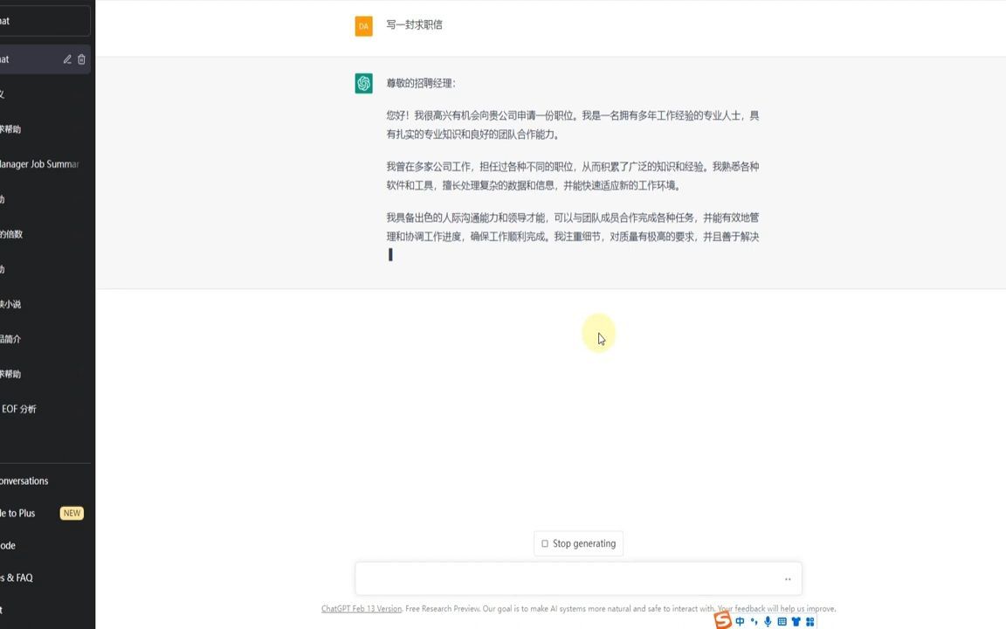Click the ChatGPT logo avatar in response

point(364,84)
